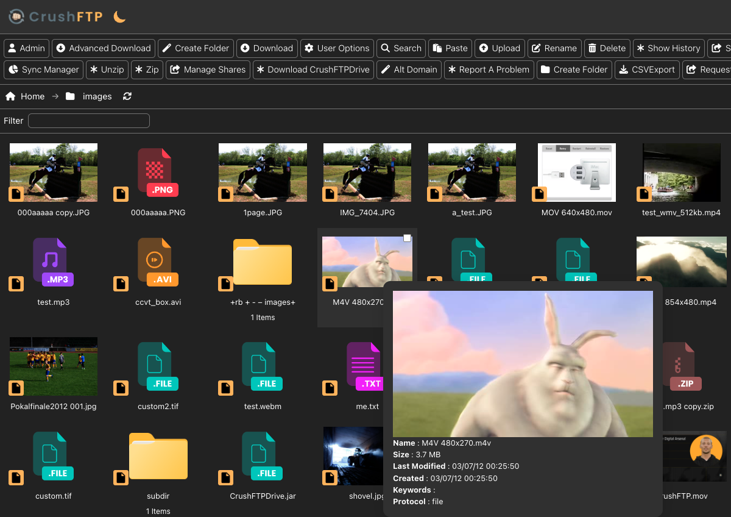731x517 pixels.
Task: Start an Upload
Action: pos(500,48)
